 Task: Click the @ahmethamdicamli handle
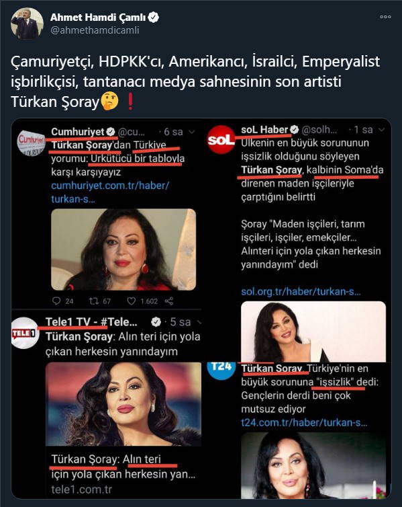(95, 30)
